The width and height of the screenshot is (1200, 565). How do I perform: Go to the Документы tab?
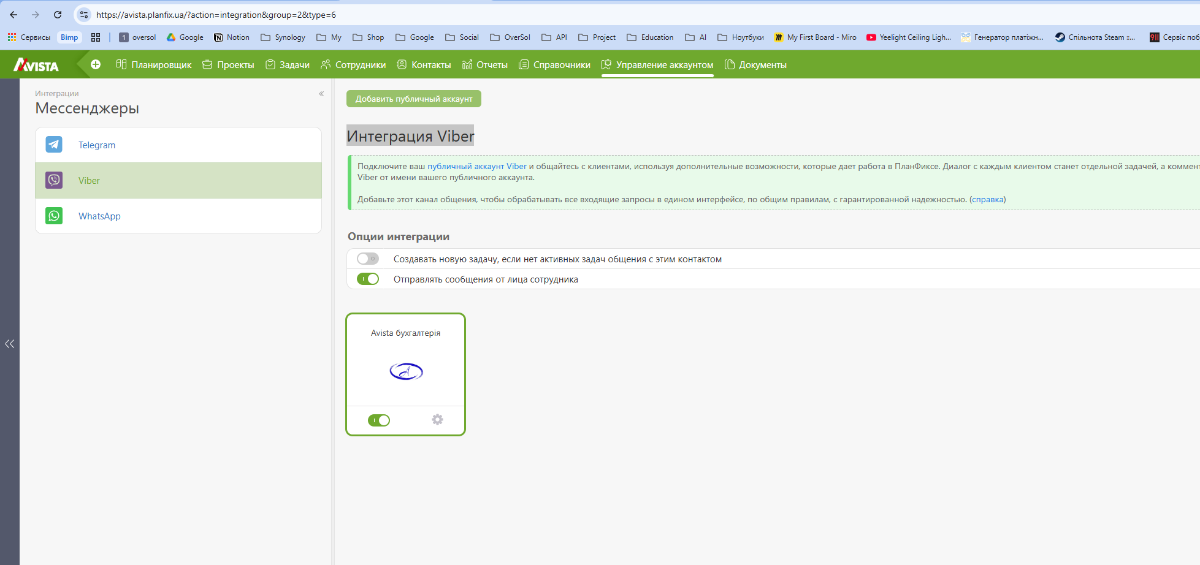coord(755,65)
